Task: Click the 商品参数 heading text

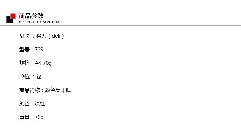Action: coord(31,16)
